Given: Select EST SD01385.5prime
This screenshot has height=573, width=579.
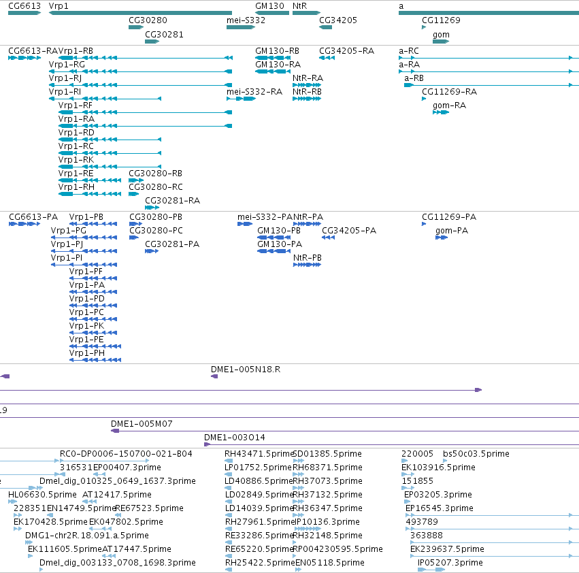Looking at the screenshot, I should click(x=299, y=461).
